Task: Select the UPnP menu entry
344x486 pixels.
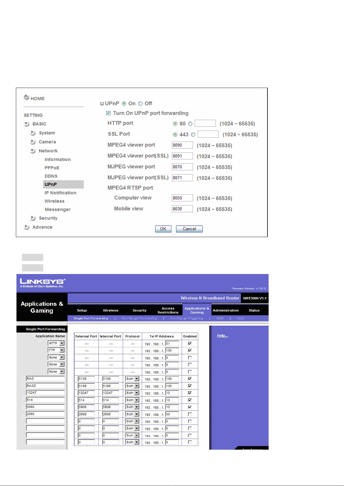Action: (63, 184)
